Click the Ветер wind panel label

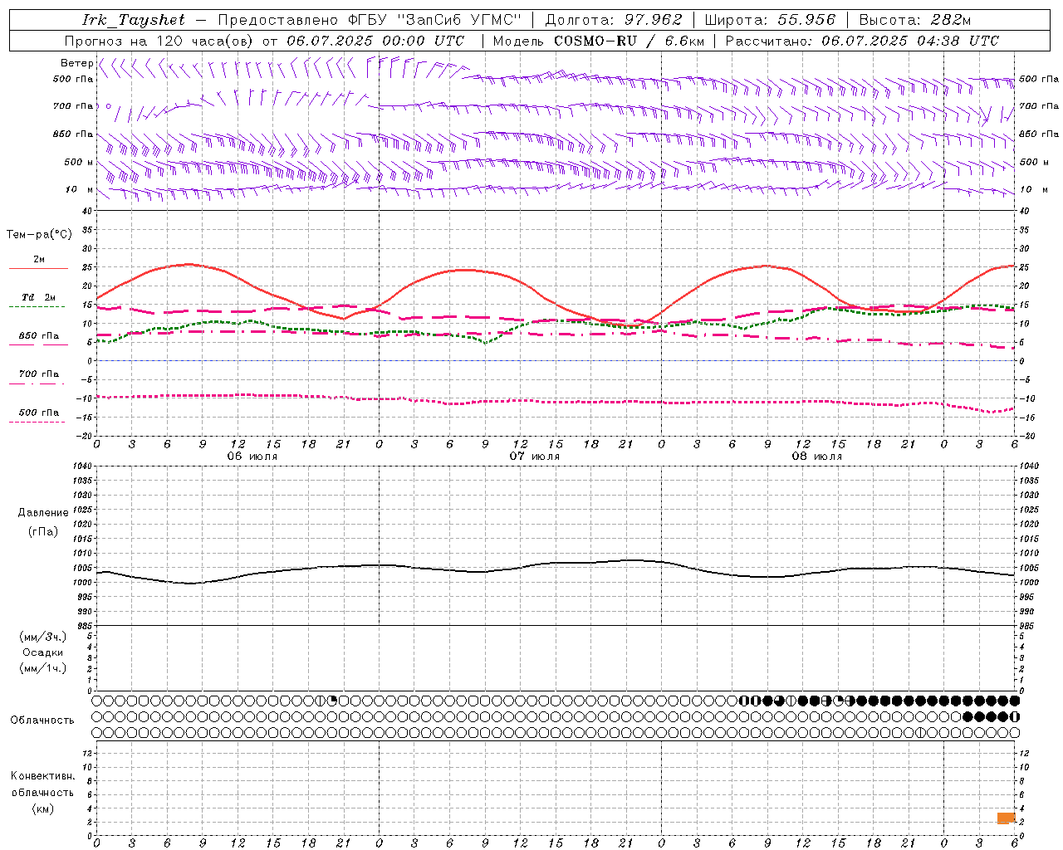point(76,63)
